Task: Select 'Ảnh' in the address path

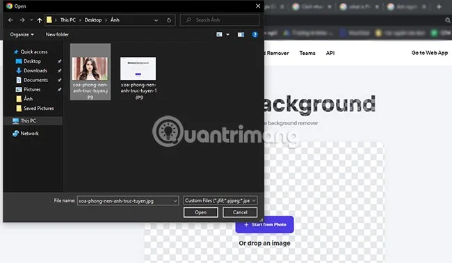Action: (x=115, y=20)
